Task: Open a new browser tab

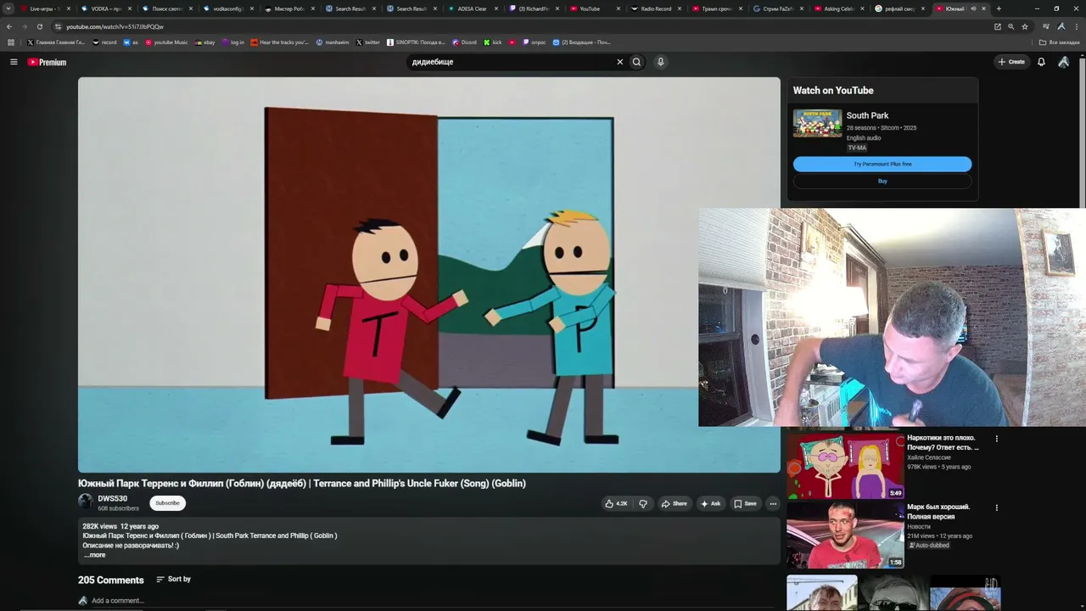Action: (x=999, y=8)
